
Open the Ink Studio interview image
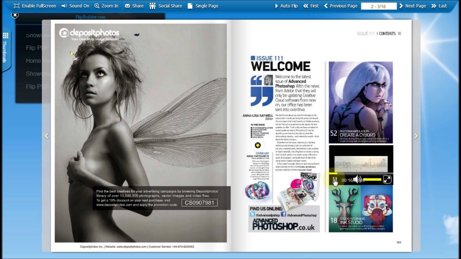click(x=361, y=209)
